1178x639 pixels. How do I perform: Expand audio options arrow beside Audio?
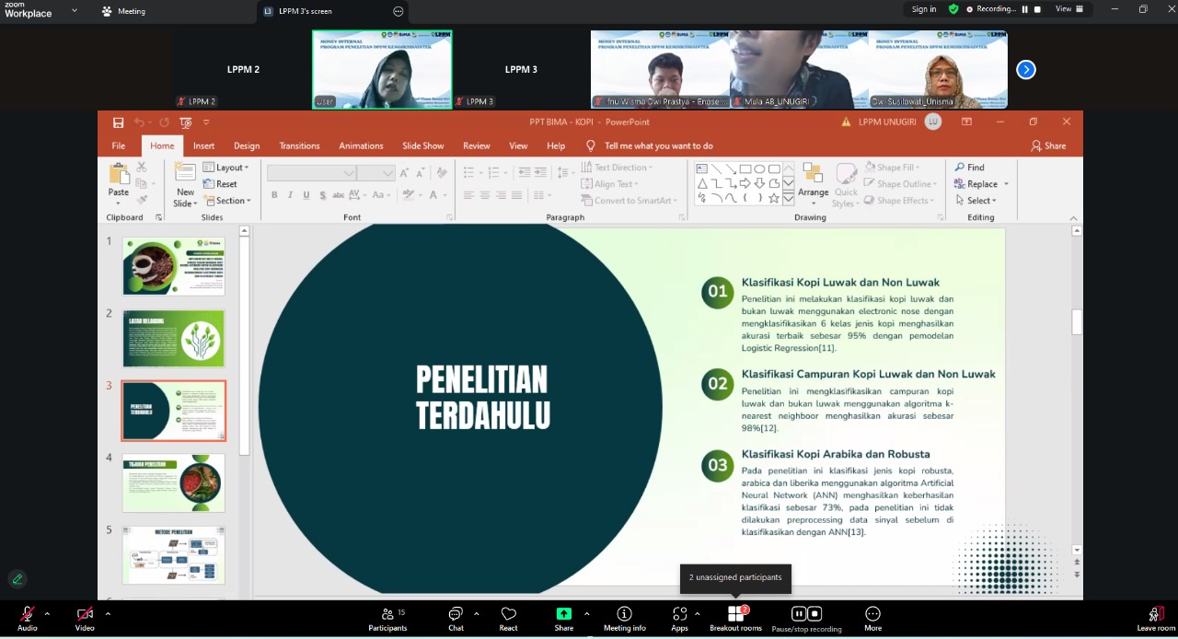[47, 613]
